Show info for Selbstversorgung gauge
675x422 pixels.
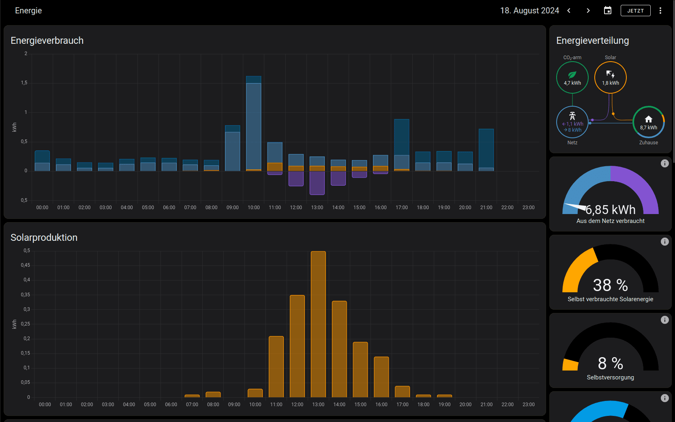point(665,320)
